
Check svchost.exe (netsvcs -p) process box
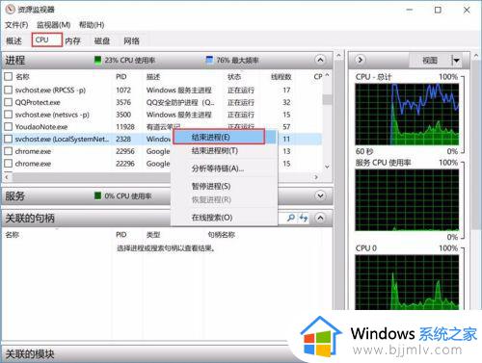tap(9, 115)
